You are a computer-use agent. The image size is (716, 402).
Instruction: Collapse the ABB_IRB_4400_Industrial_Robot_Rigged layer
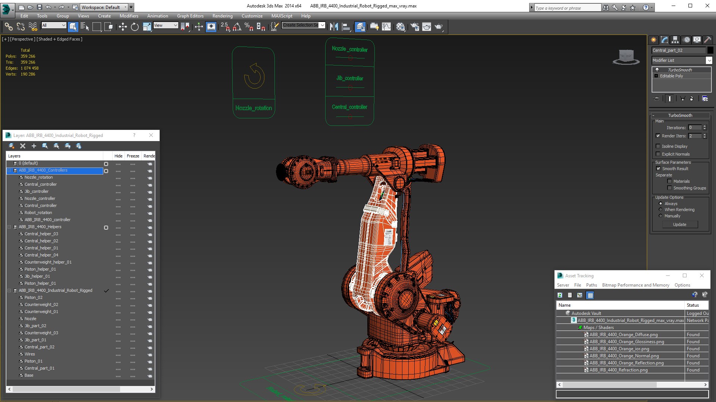coord(9,291)
